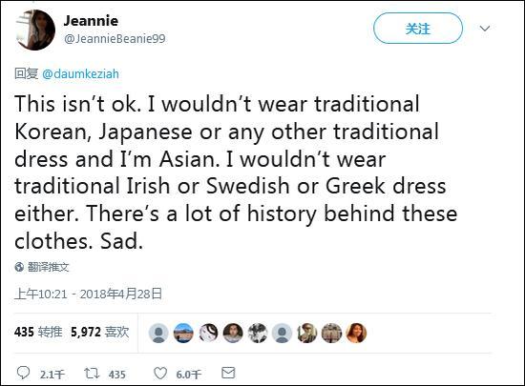Click the first gray default liker avatar
The width and height of the screenshot is (525, 386).
[x=158, y=334]
